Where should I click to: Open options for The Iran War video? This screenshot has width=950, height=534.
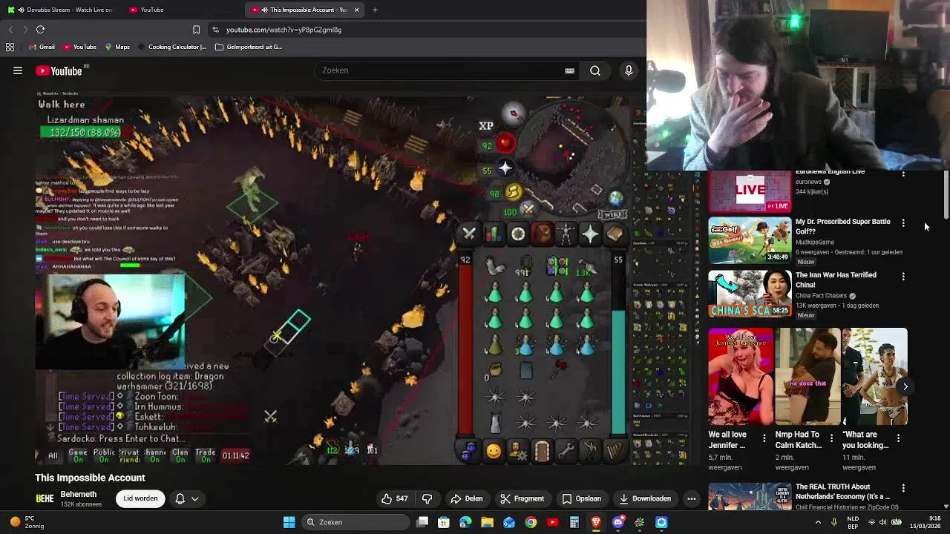click(903, 276)
